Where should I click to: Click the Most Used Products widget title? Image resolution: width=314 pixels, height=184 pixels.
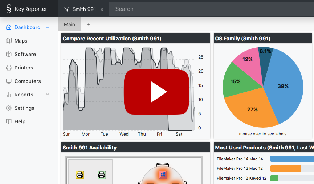(x=264, y=148)
